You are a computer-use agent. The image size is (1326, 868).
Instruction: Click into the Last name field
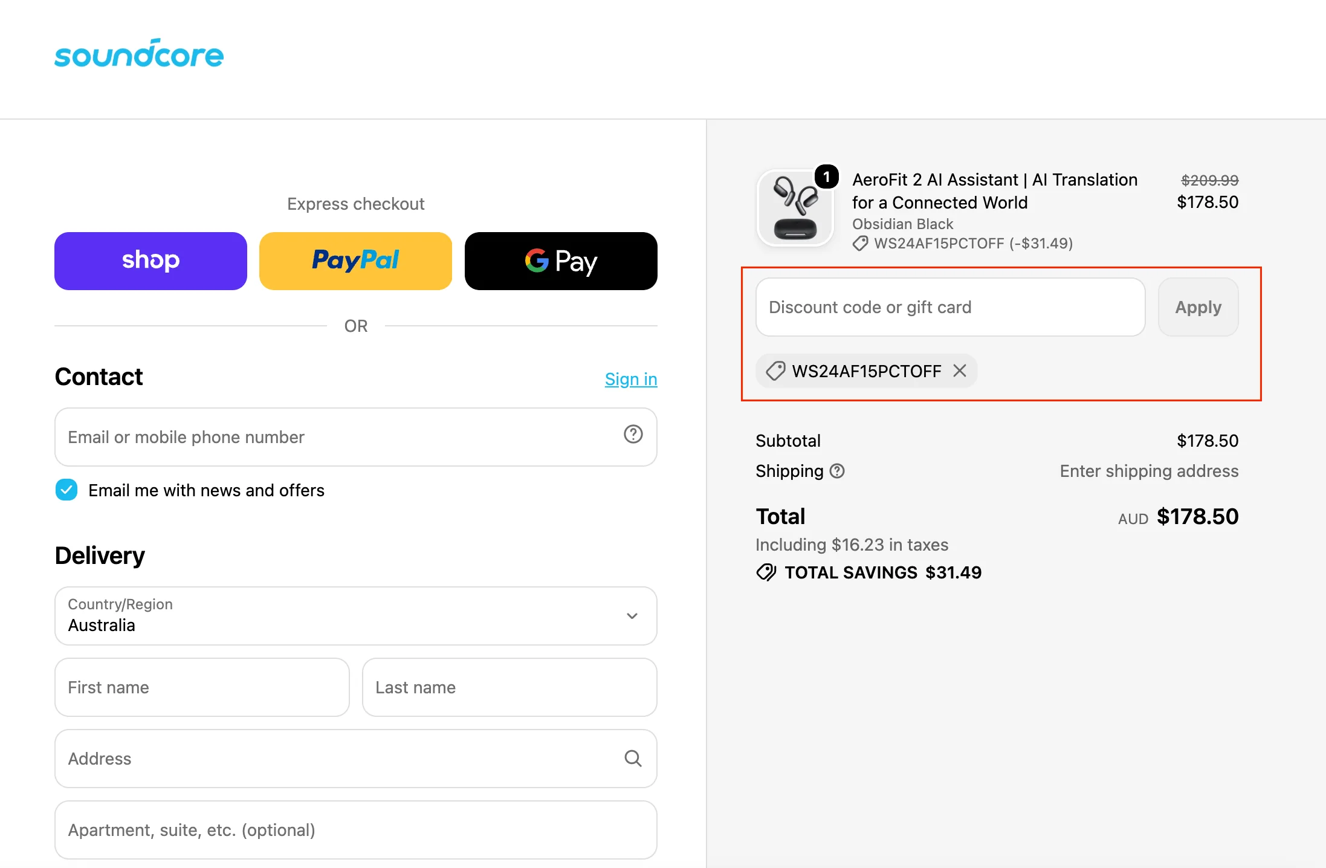click(x=509, y=687)
